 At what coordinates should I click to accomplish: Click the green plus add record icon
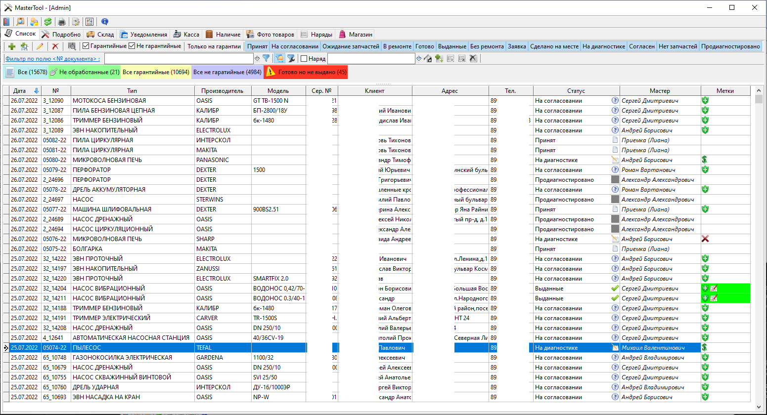12,46
